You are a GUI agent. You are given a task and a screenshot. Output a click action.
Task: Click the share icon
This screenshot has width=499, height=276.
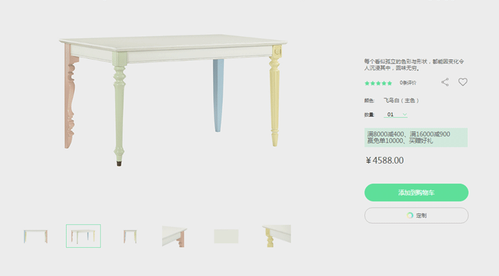pyautogui.click(x=445, y=82)
